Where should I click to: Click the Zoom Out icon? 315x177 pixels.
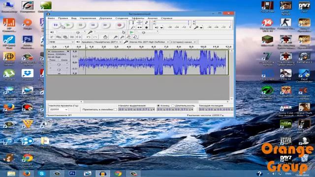click(122, 37)
